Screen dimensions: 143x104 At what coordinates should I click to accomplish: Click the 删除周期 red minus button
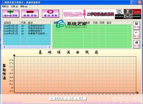30,14
